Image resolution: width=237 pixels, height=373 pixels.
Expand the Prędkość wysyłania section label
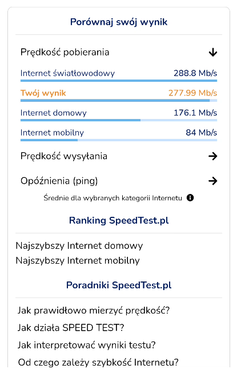64,156
